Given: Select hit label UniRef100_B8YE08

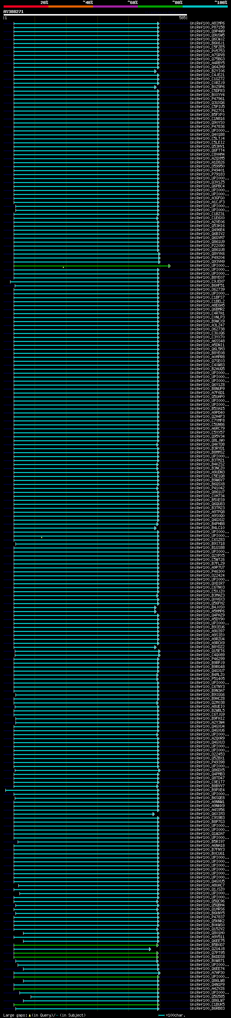Looking at the screenshot, I should [207, 353].
